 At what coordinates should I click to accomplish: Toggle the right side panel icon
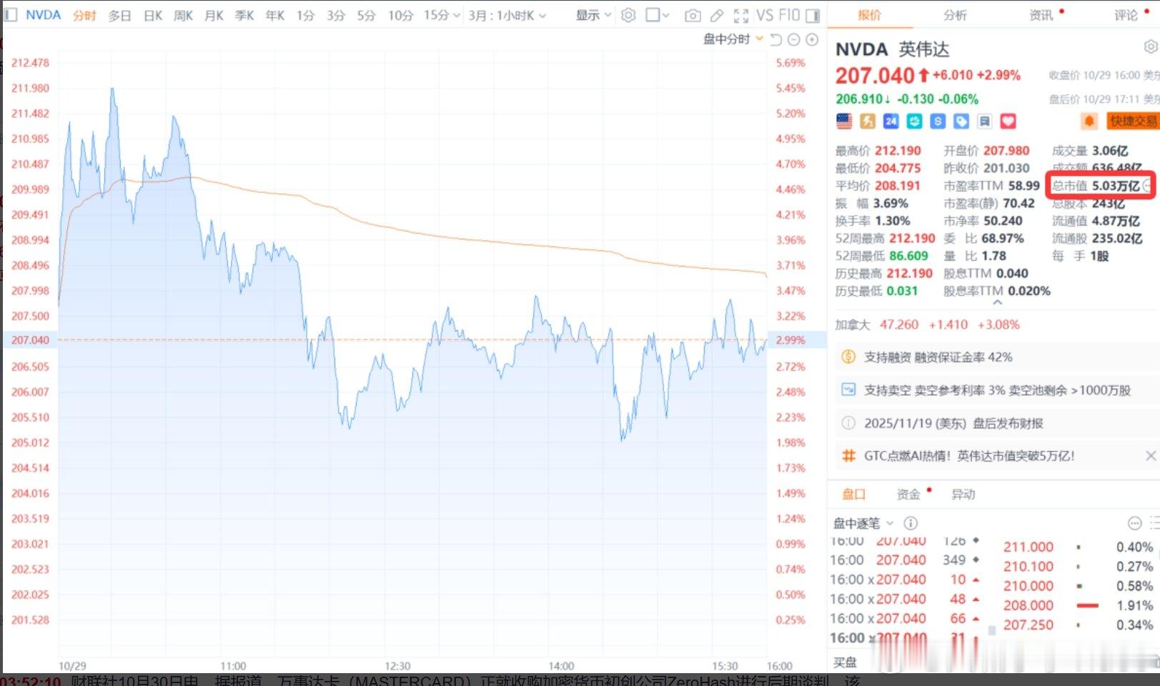tap(813, 15)
